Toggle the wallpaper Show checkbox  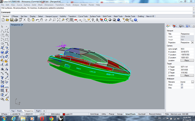click(182, 84)
